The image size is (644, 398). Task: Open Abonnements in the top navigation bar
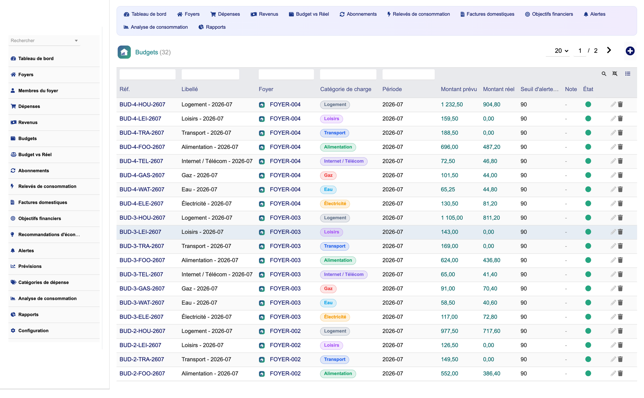tap(358, 14)
